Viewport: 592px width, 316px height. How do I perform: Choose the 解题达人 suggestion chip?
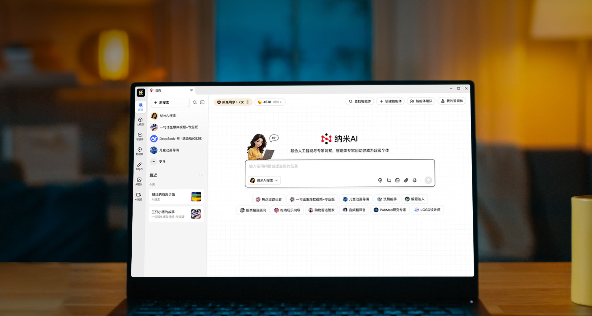pyautogui.click(x=415, y=199)
